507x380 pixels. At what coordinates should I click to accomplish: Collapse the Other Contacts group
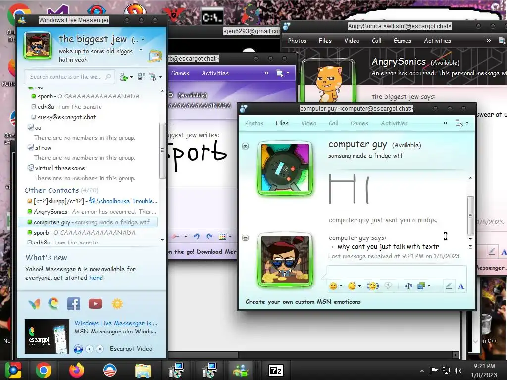tap(51, 190)
